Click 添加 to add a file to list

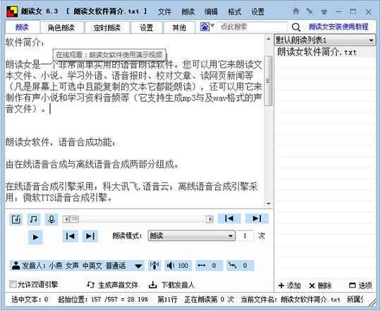coord(290,286)
